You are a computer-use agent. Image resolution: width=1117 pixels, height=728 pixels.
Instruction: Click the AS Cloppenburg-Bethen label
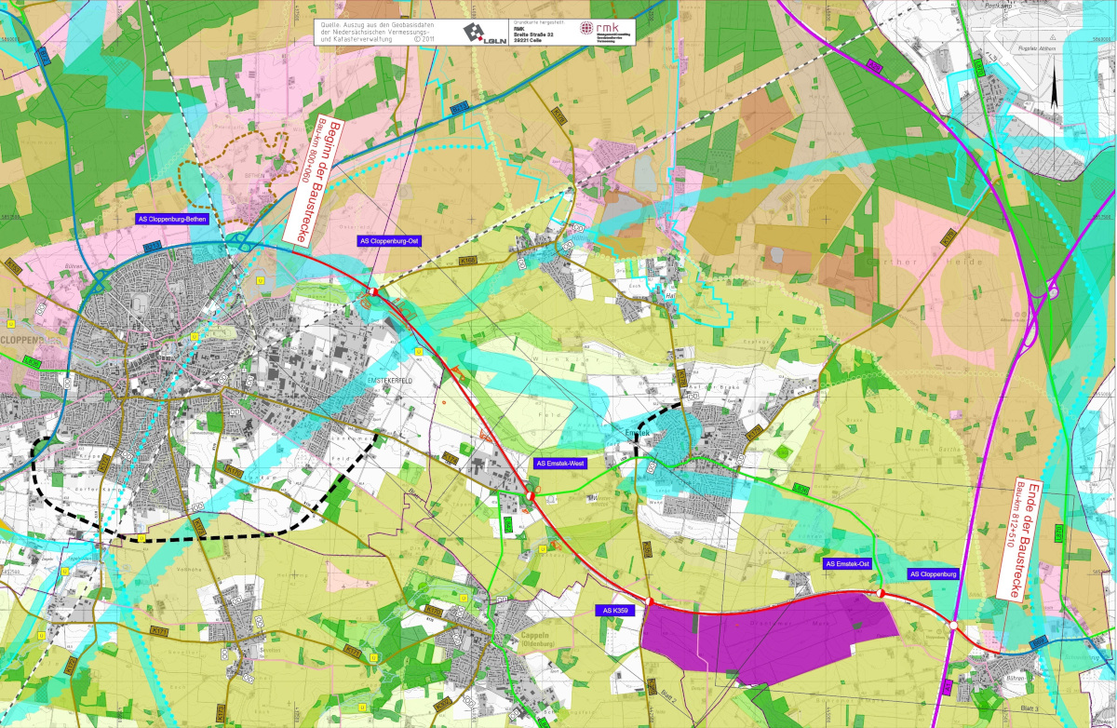coord(171,220)
